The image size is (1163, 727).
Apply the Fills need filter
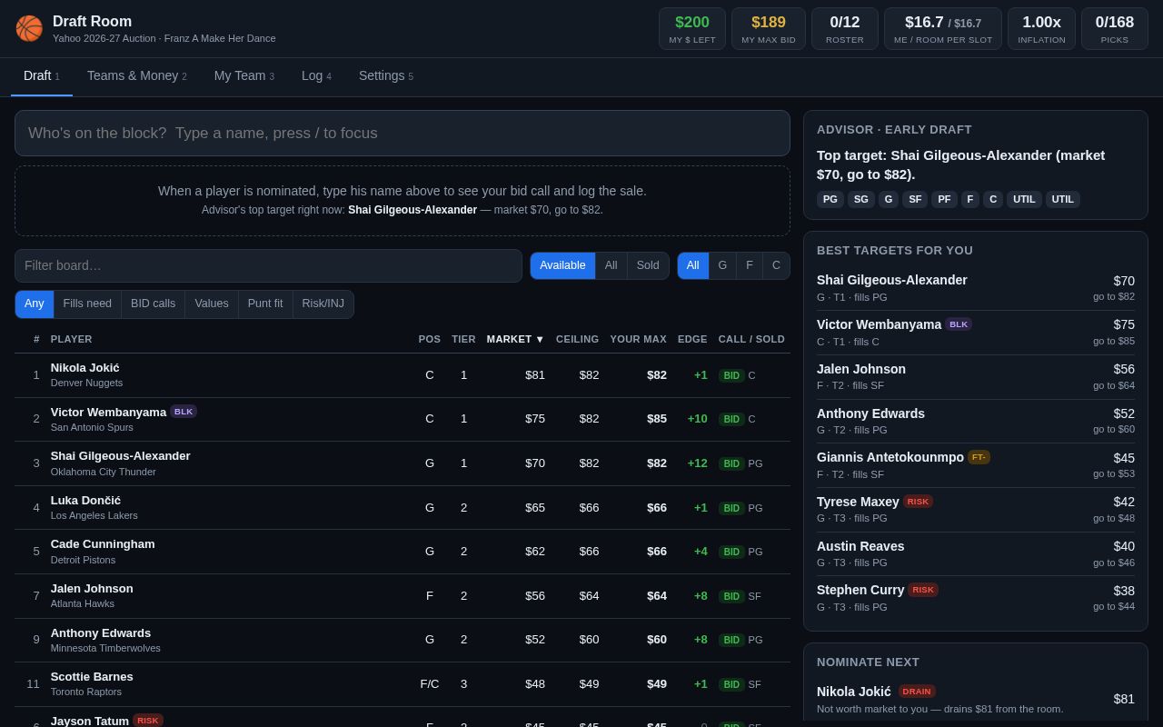[87, 304]
